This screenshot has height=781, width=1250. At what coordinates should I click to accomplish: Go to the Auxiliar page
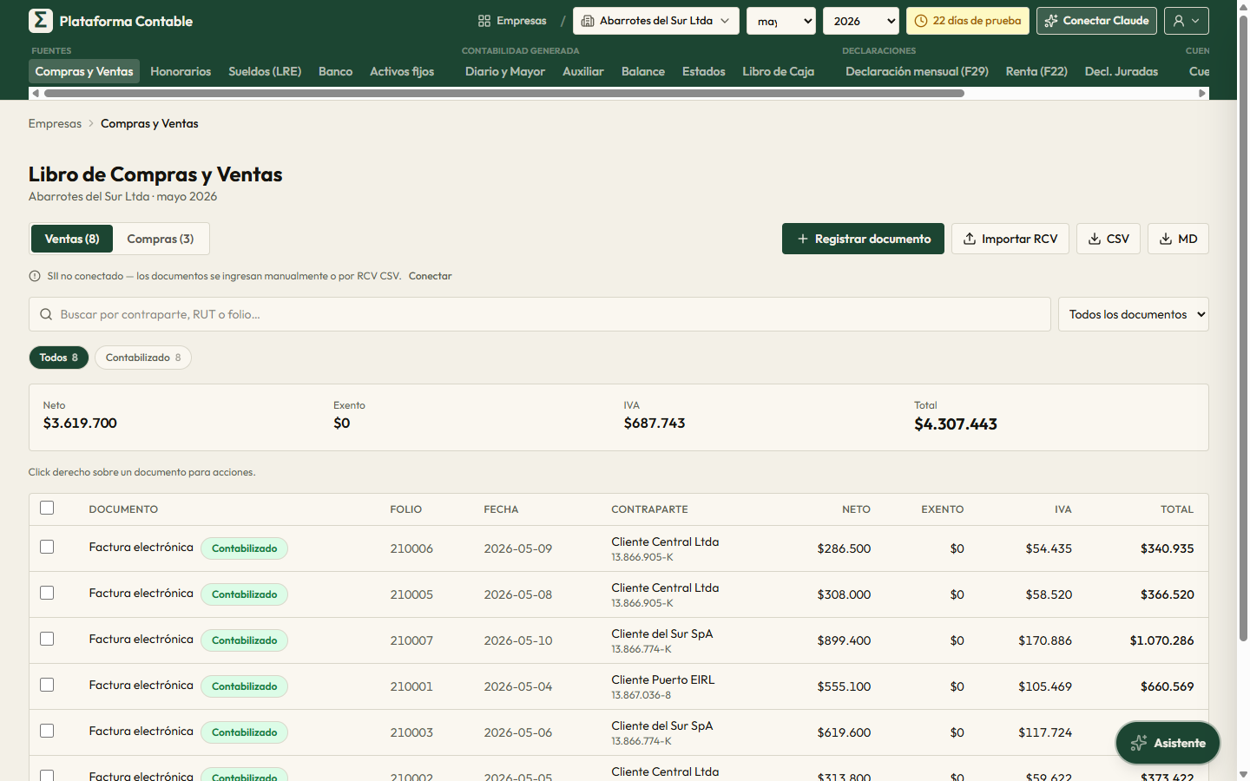point(583,71)
